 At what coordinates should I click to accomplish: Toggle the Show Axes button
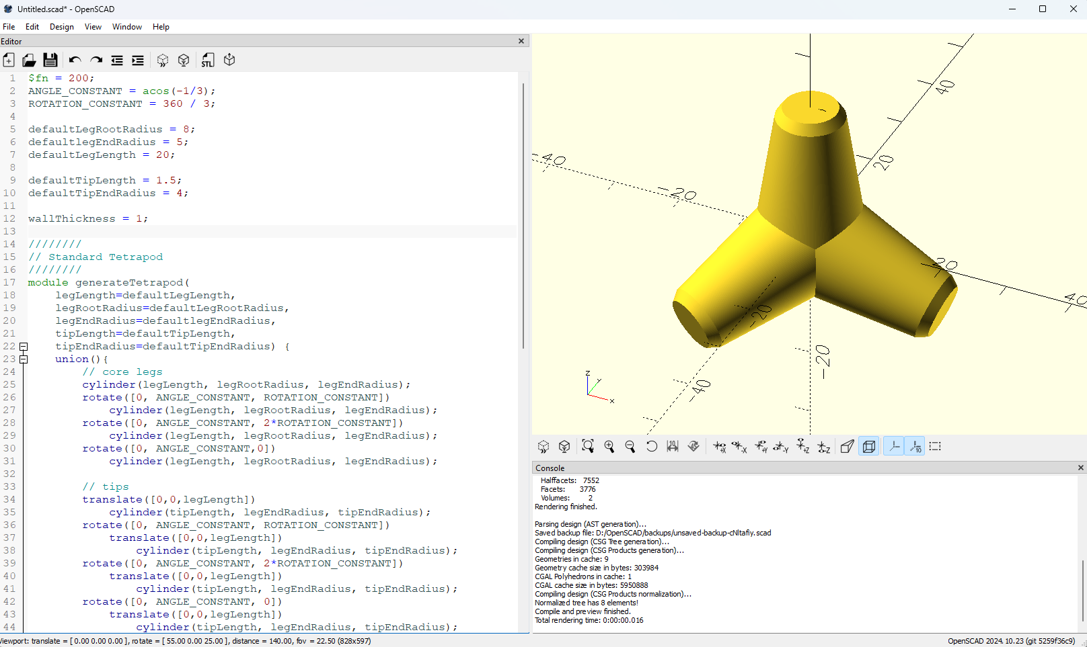pos(894,447)
